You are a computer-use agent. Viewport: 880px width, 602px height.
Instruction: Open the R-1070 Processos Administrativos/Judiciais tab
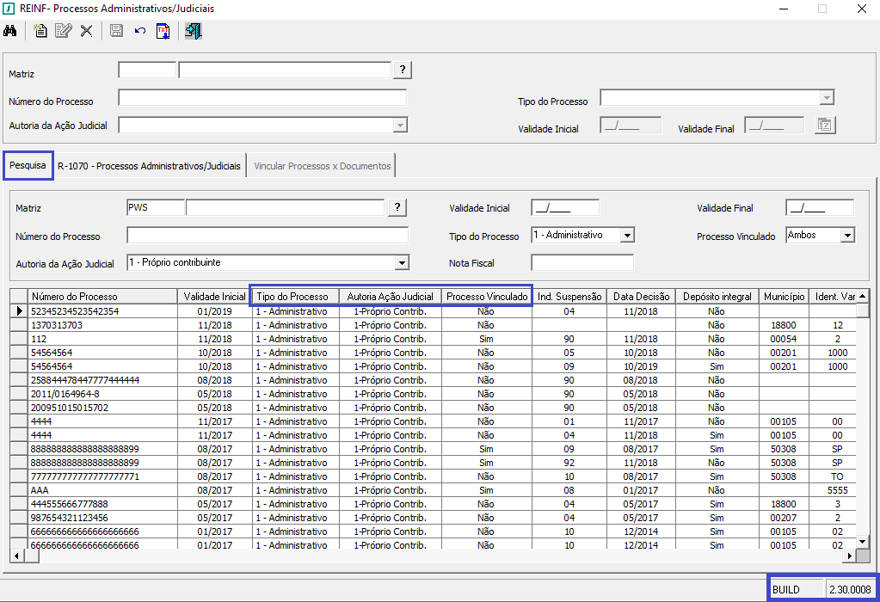[149, 166]
